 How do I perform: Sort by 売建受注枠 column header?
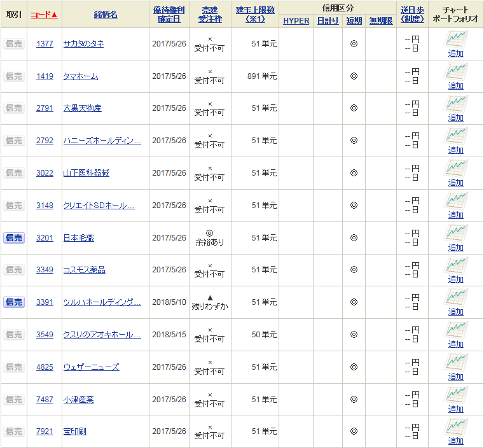(210, 15)
